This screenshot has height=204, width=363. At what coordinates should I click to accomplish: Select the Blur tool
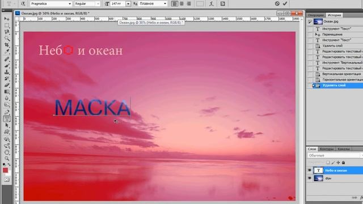coord(7,98)
